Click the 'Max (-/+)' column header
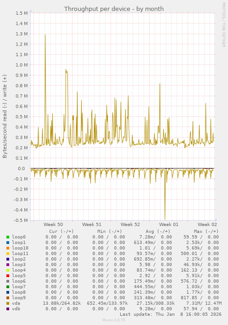 tap(206, 231)
